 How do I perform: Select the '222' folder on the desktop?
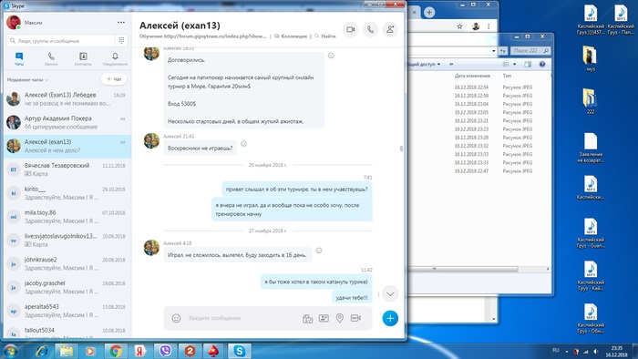click(591, 101)
